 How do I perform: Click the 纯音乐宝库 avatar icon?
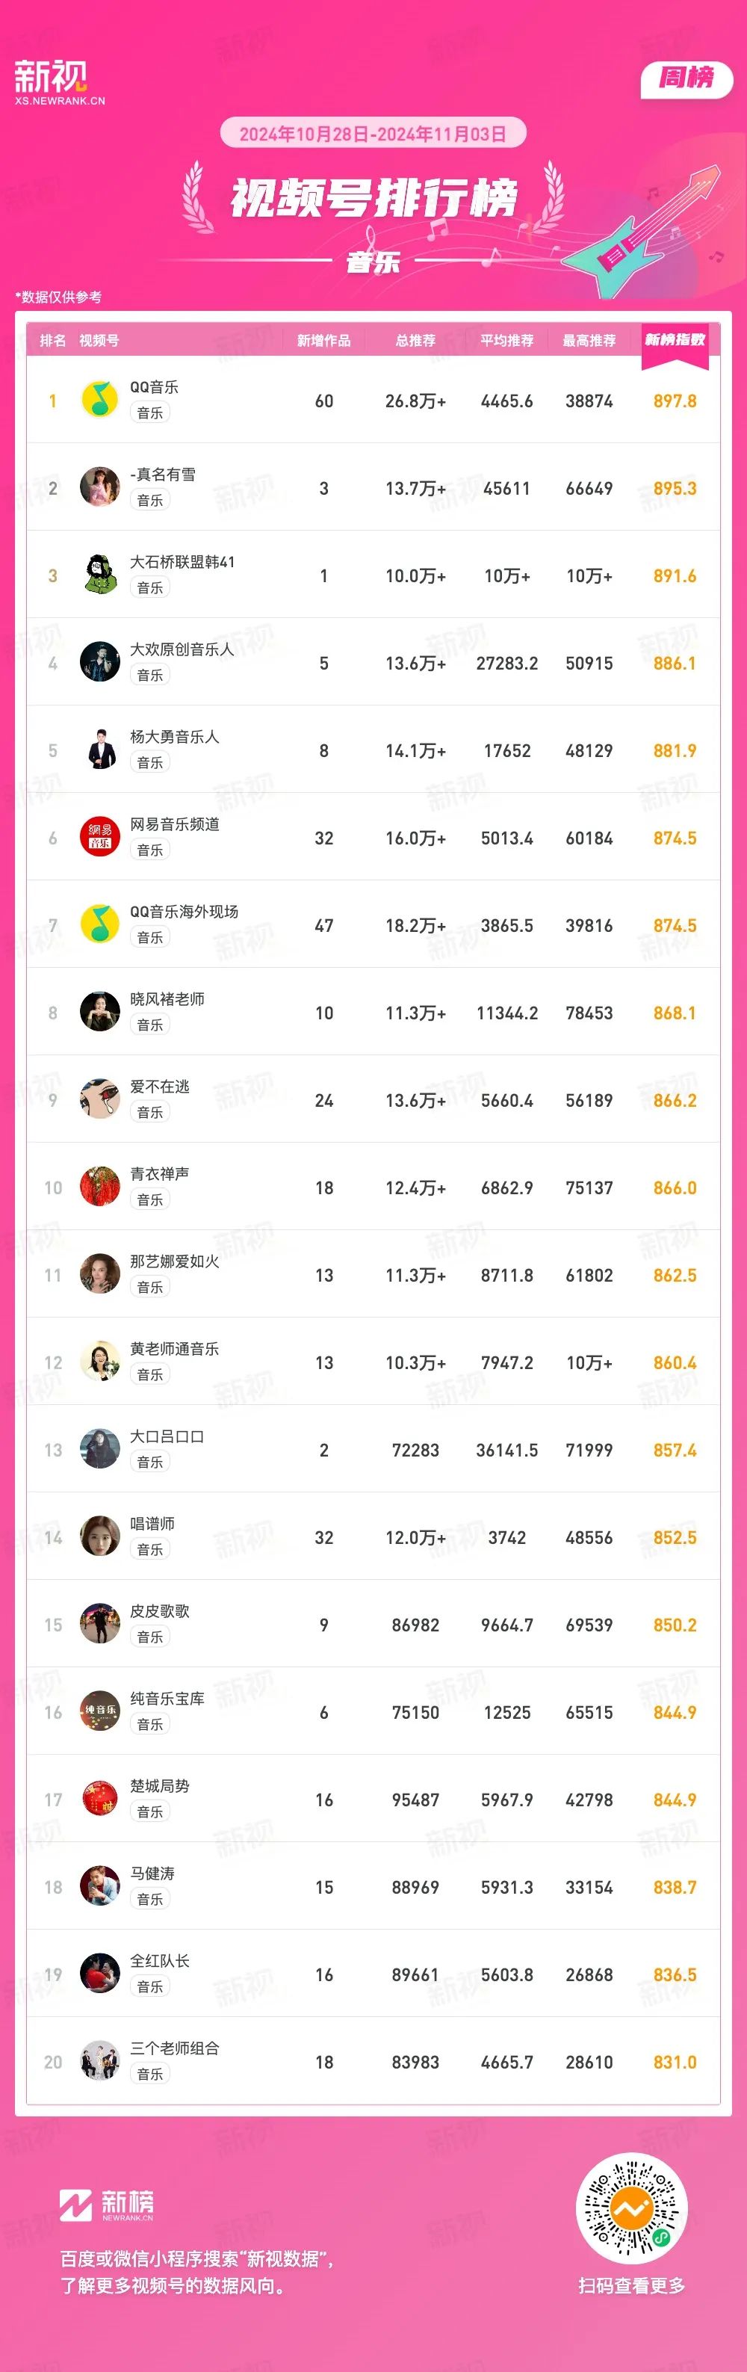[x=99, y=1712]
